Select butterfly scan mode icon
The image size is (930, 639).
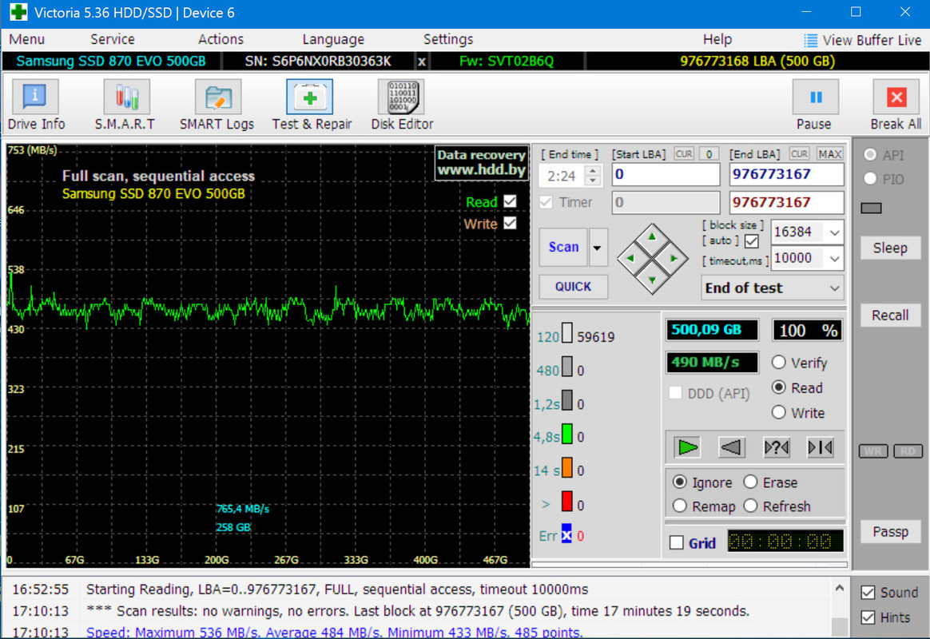pos(821,447)
